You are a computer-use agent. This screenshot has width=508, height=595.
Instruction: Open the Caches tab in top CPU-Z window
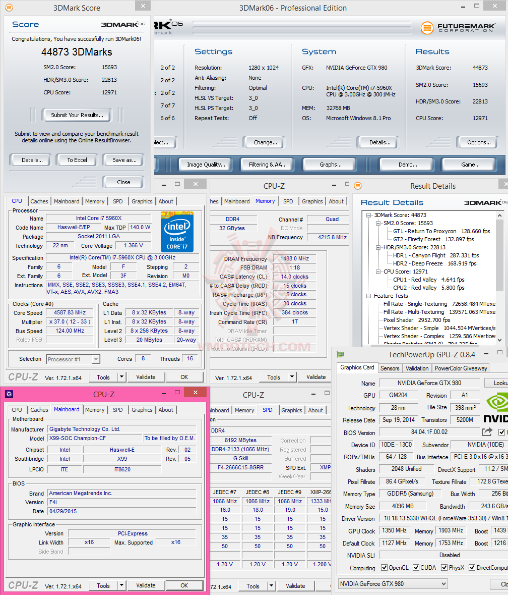(x=39, y=201)
